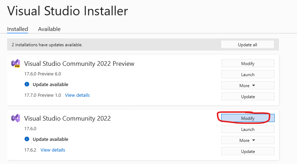The image size is (297, 164).
Task: Click info icon beside 17.6.0 update available
Action: pos(27,139)
